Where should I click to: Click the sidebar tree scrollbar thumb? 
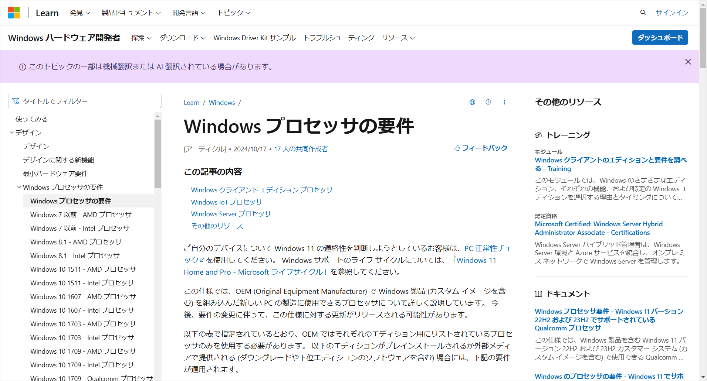tap(158, 153)
